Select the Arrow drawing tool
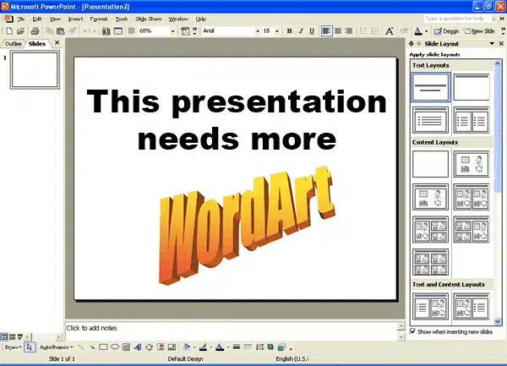The width and height of the screenshot is (507, 366). (x=92, y=347)
